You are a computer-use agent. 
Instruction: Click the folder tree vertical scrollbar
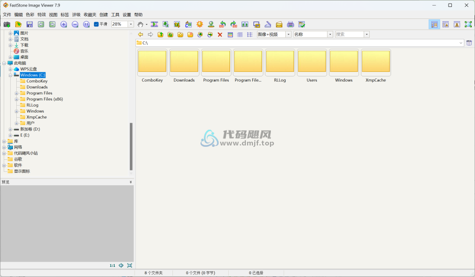click(x=131, y=146)
